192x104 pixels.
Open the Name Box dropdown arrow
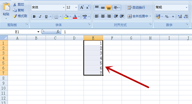pyautogui.click(x=38, y=32)
